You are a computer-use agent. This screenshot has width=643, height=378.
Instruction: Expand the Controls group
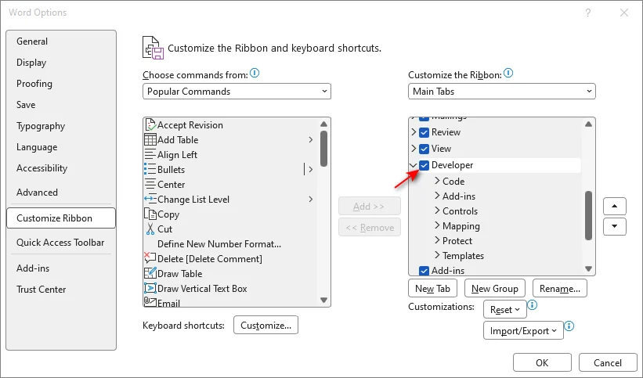[x=437, y=211]
